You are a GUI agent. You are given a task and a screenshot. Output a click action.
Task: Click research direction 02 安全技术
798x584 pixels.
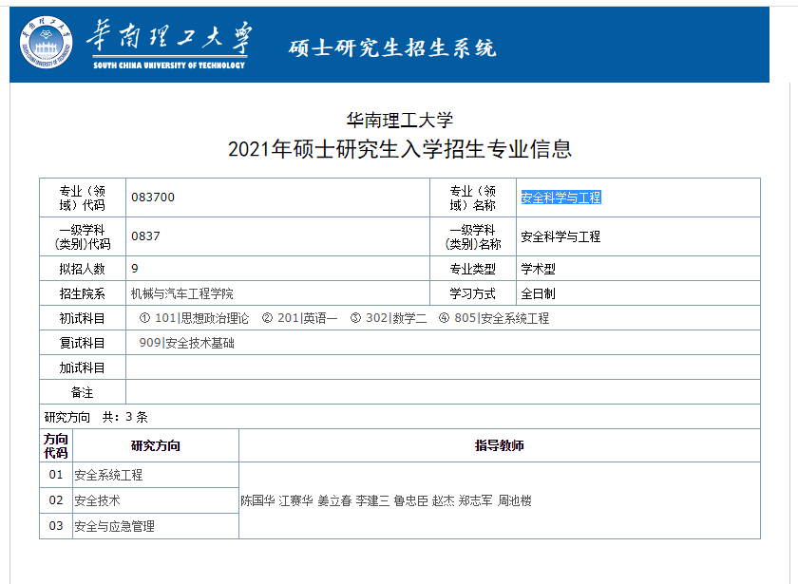coord(97,500)
